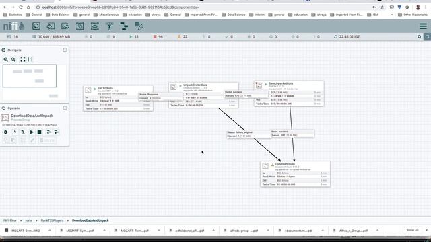The width and height of the screenshot is (431, 242).
Task: Bookmark this page with star icon
Action: click(x=382, y=7)
